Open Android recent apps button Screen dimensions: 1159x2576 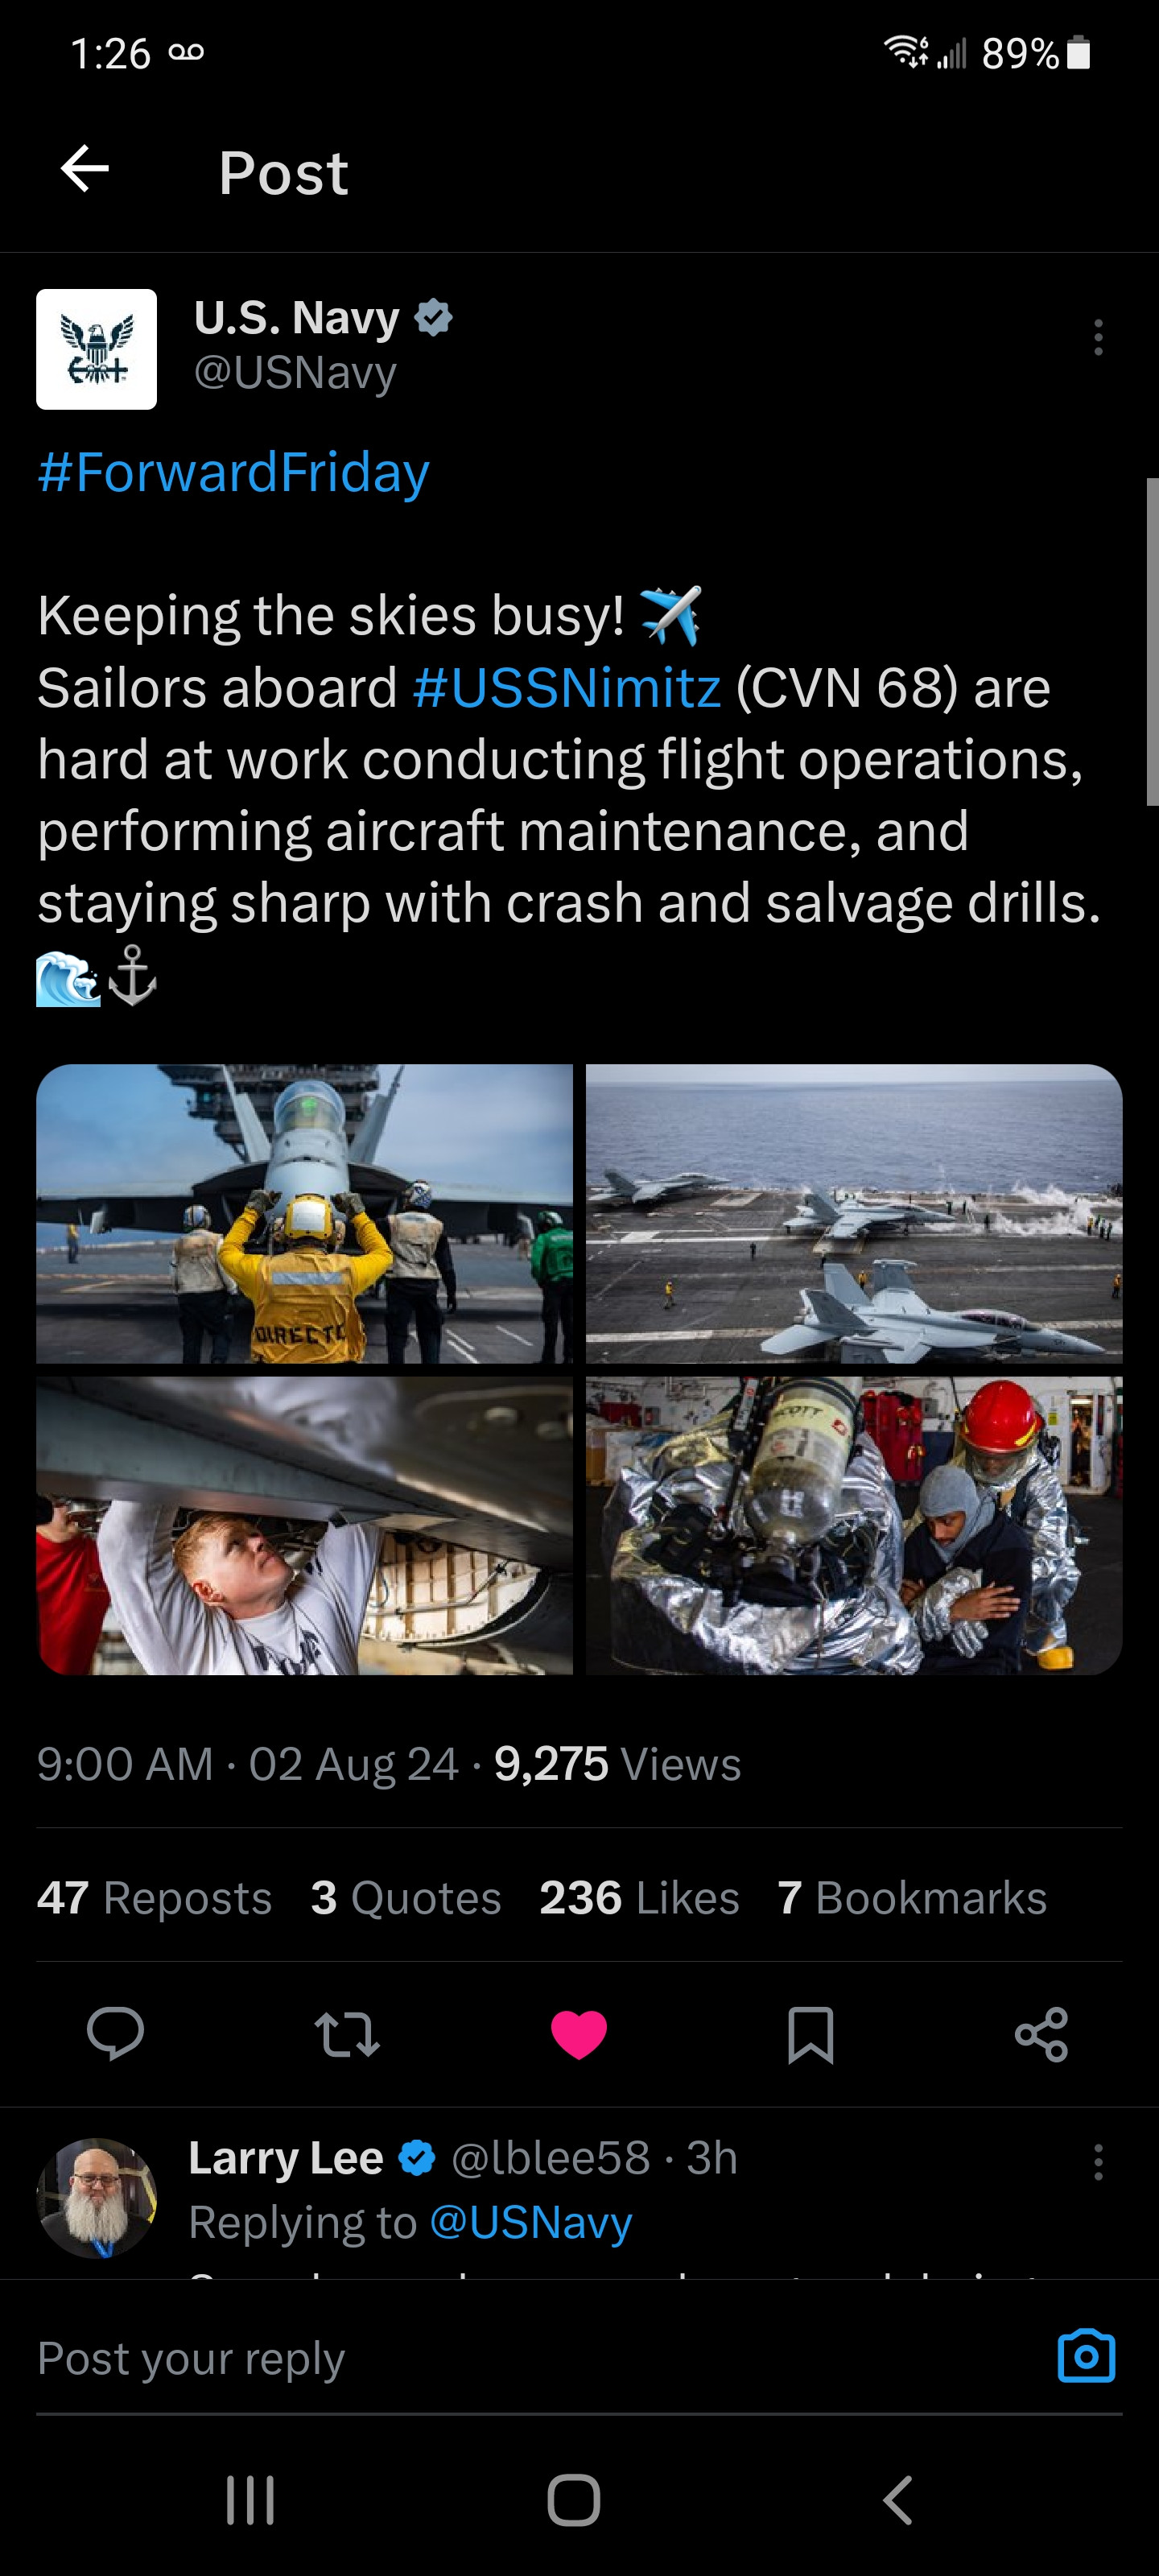[250, 2500]
